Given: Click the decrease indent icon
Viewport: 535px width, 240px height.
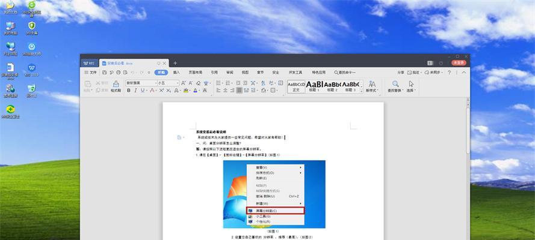Looking at the screenshot, I should (238, 83).
